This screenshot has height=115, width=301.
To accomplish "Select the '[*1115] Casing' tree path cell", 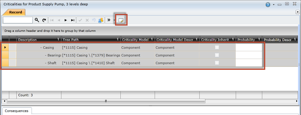I will click(x=91, y=48).
